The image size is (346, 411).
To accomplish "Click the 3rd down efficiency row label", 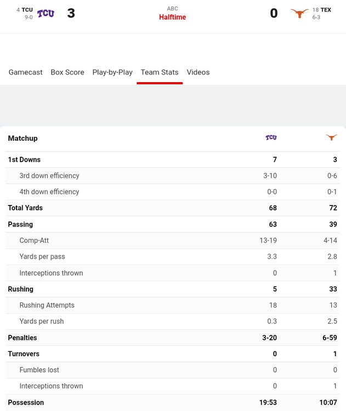I will pyautogui.click(x=49, y=176).
